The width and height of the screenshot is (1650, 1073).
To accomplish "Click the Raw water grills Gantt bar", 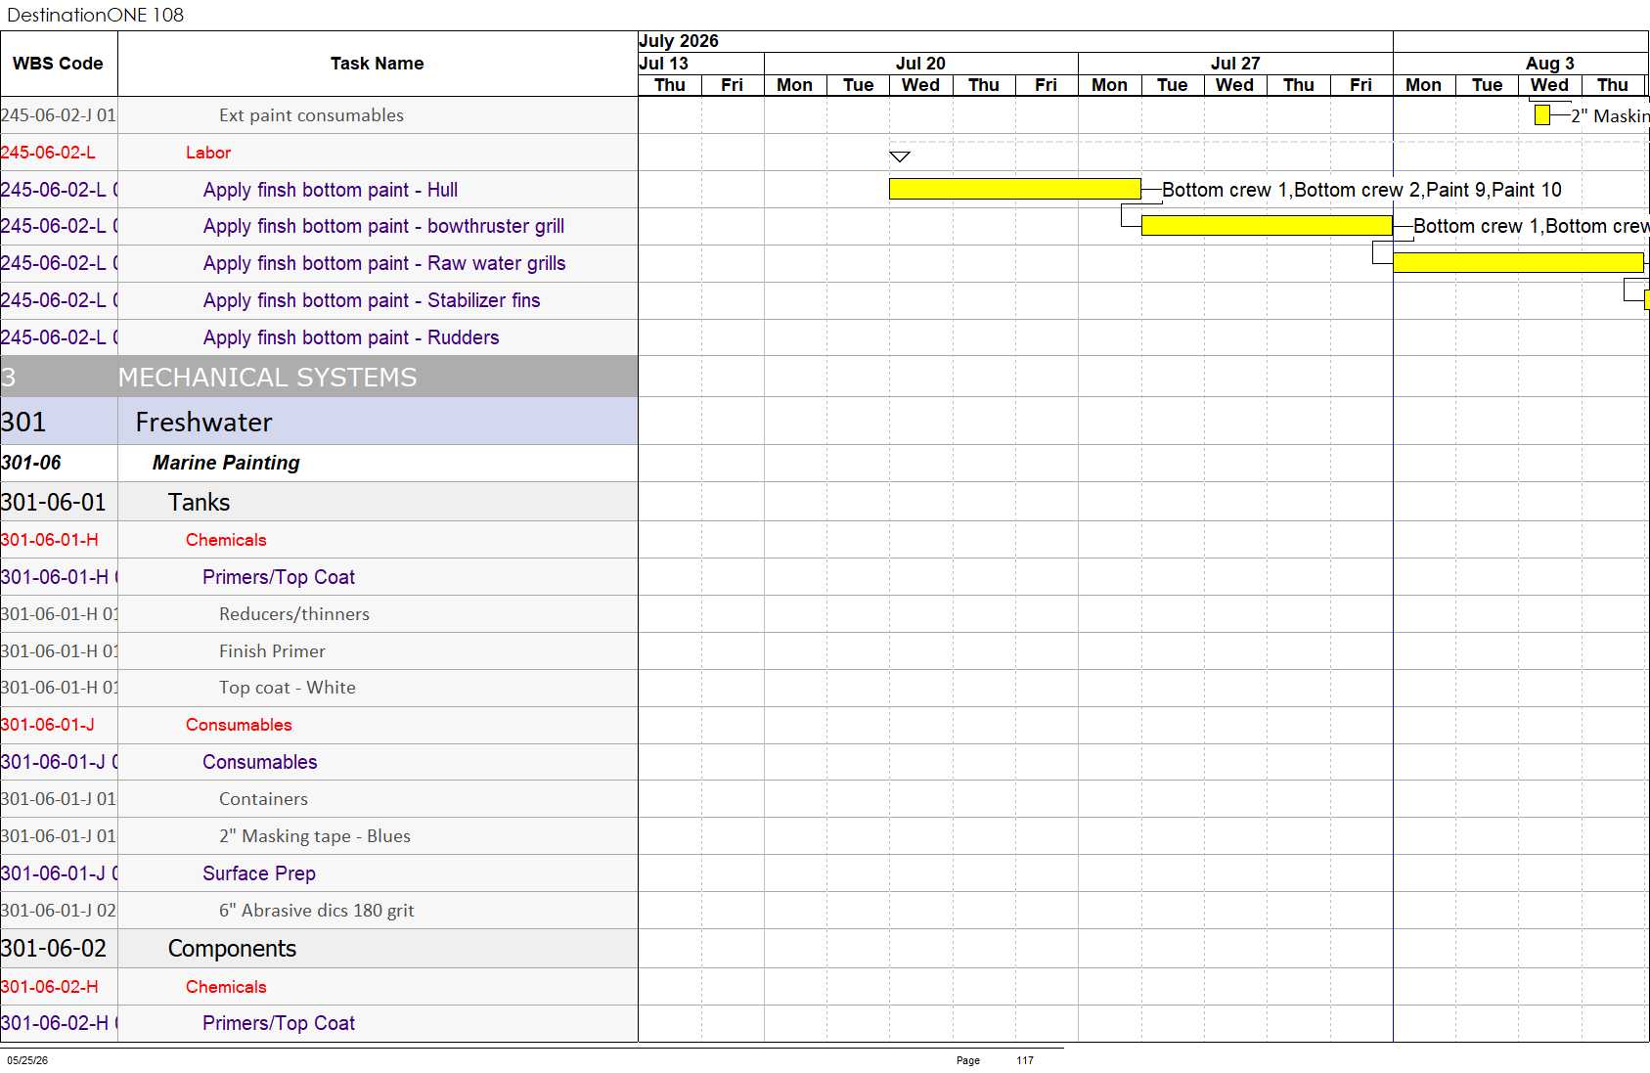I will coord(1518,262).
